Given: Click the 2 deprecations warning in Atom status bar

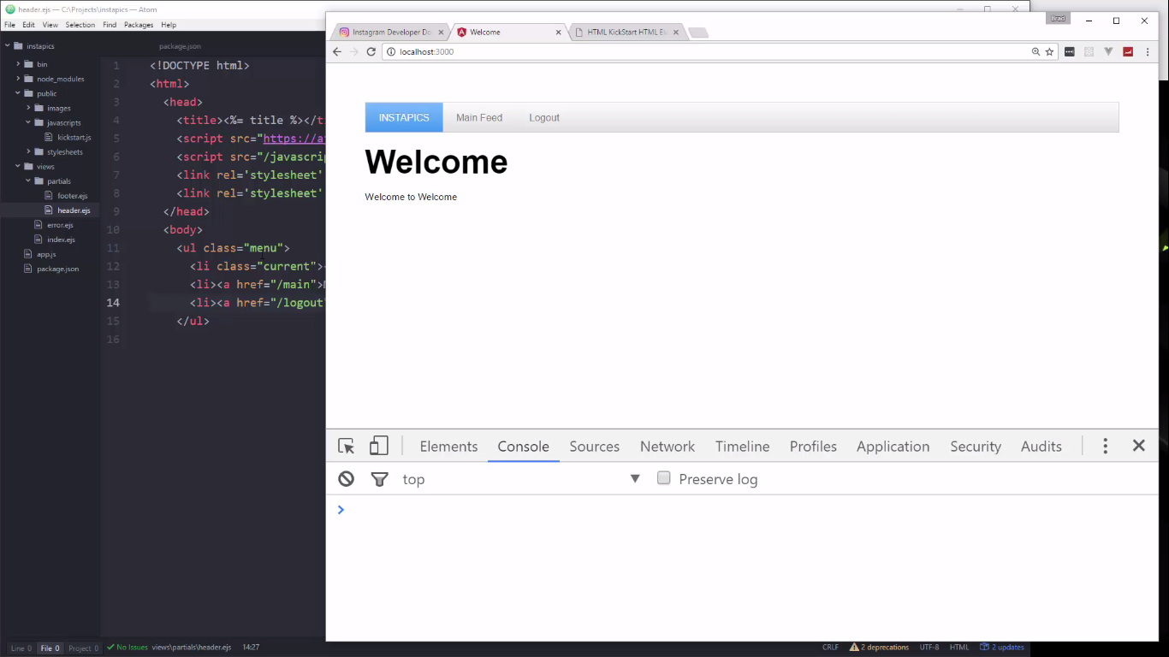Looking at the screenshot, I should (x=880, y=648).
